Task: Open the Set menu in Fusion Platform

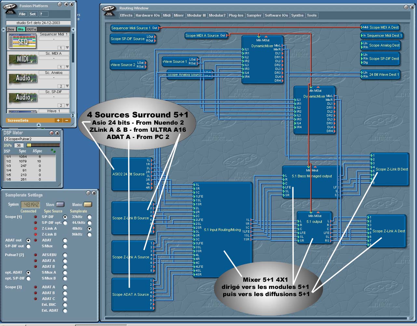Action: pyautogui.click(x=33, y=14)
